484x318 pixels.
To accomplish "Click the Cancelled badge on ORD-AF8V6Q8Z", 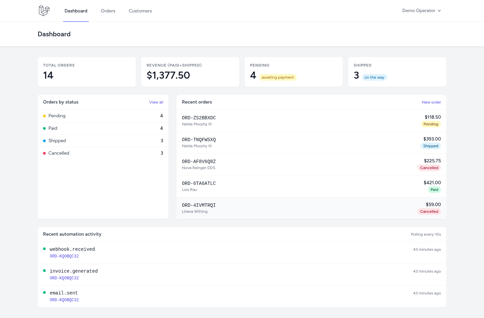I will [429, 168].
